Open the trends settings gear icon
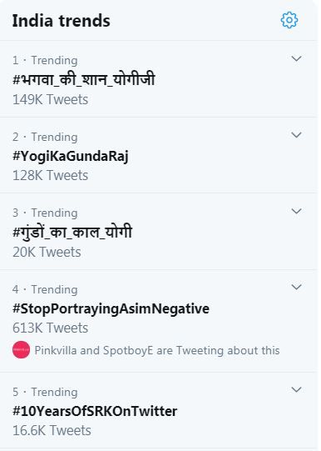Screen dimensions: 321x451 (x=289, y=20)
